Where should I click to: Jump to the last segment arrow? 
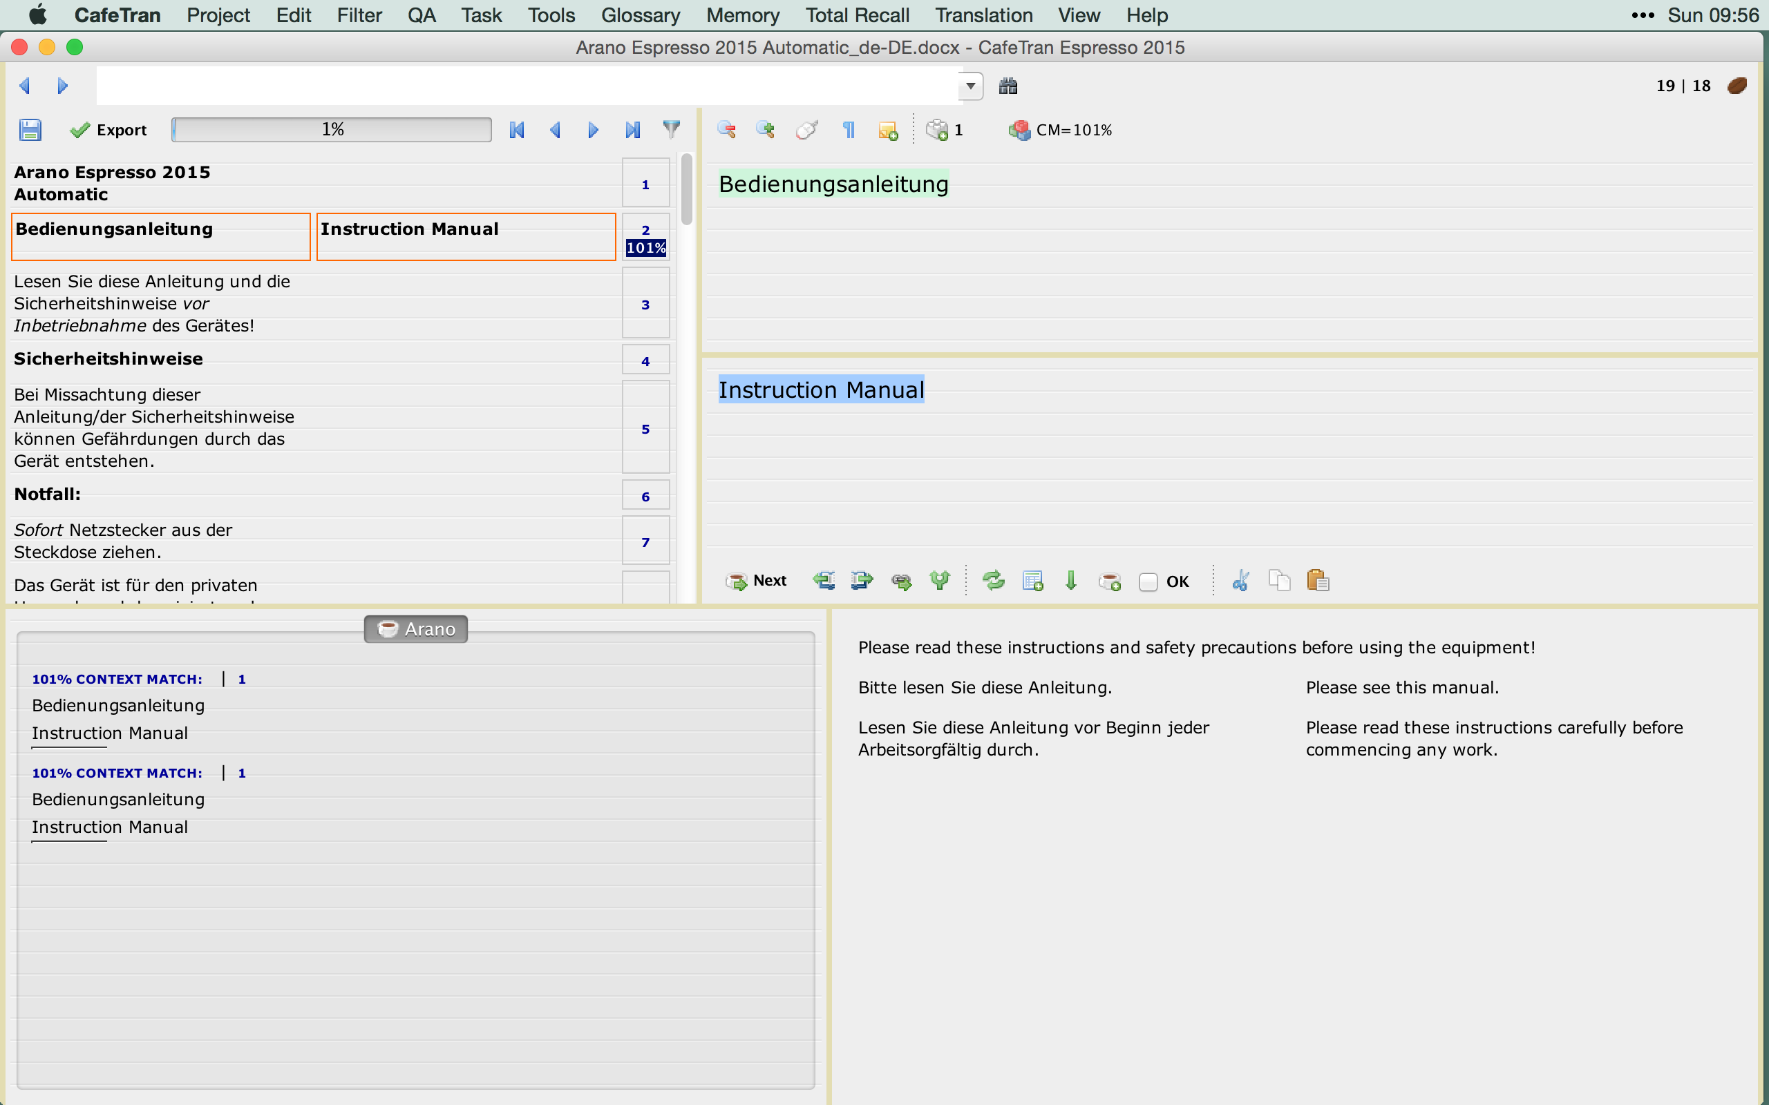click(632, 130)
